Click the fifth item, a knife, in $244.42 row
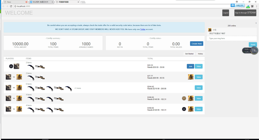This screenshot has height=140, width=259. (x=68, y=88)
